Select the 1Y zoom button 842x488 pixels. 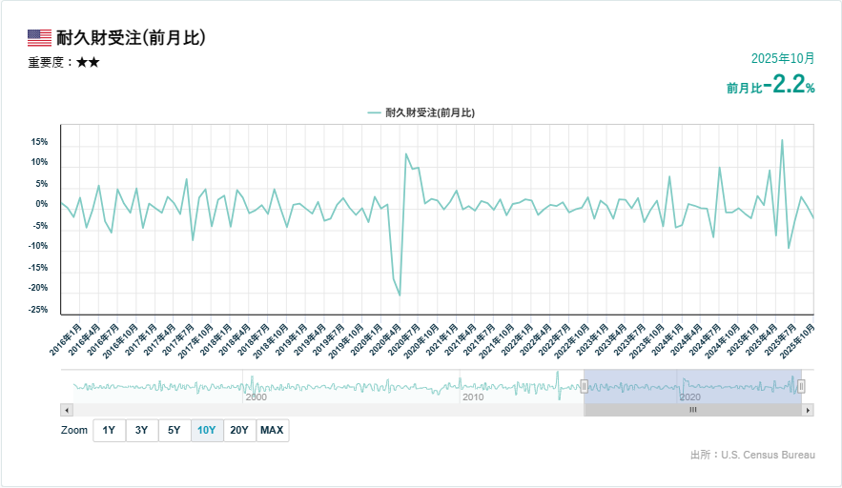109,430
